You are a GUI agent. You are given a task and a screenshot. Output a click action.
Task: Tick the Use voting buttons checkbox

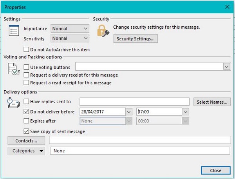[x=26, y=67]
